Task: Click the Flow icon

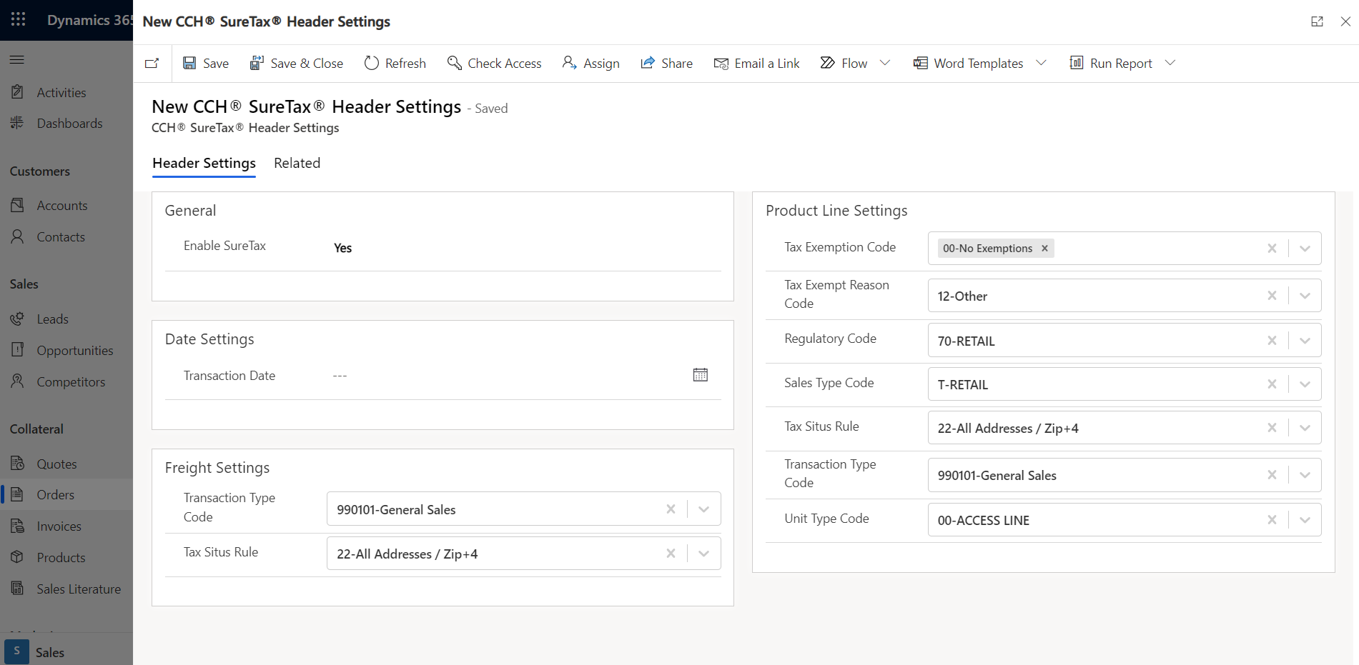Action: pos(827,63)
